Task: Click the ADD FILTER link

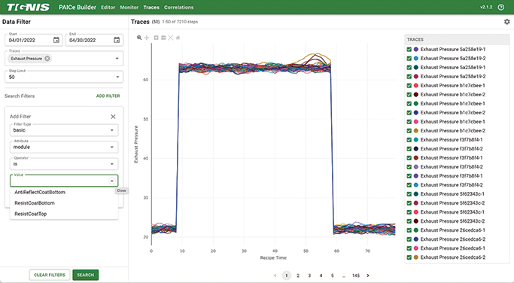Action: coord(108,96)
